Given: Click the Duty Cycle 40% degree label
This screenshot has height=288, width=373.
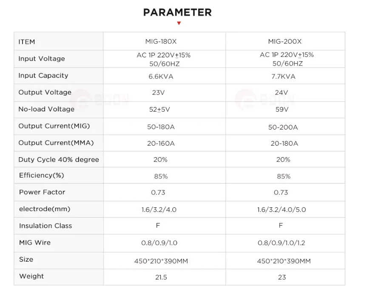Looking at the screenshot, I should click(x=59, y=160).
